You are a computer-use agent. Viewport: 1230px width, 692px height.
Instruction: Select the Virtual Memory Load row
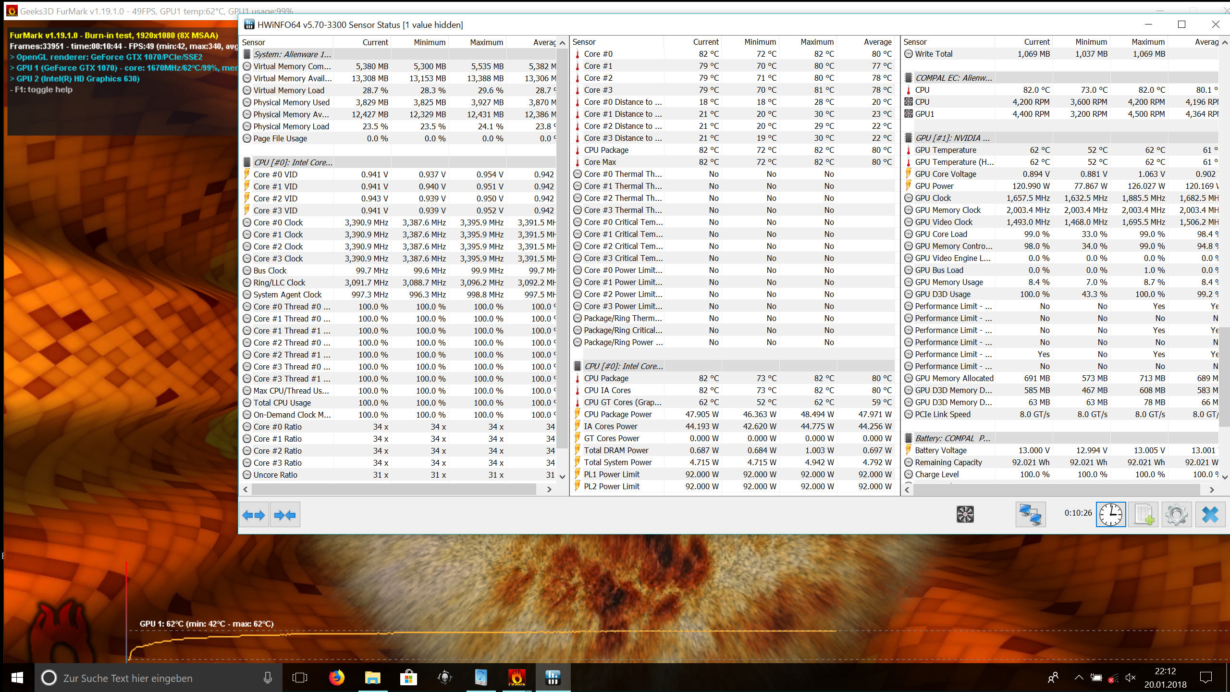(399, 90)
